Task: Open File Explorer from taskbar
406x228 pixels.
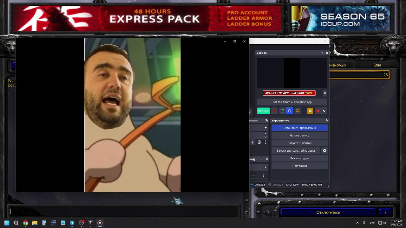Action: pyautogui.click(x=35, y=223)
